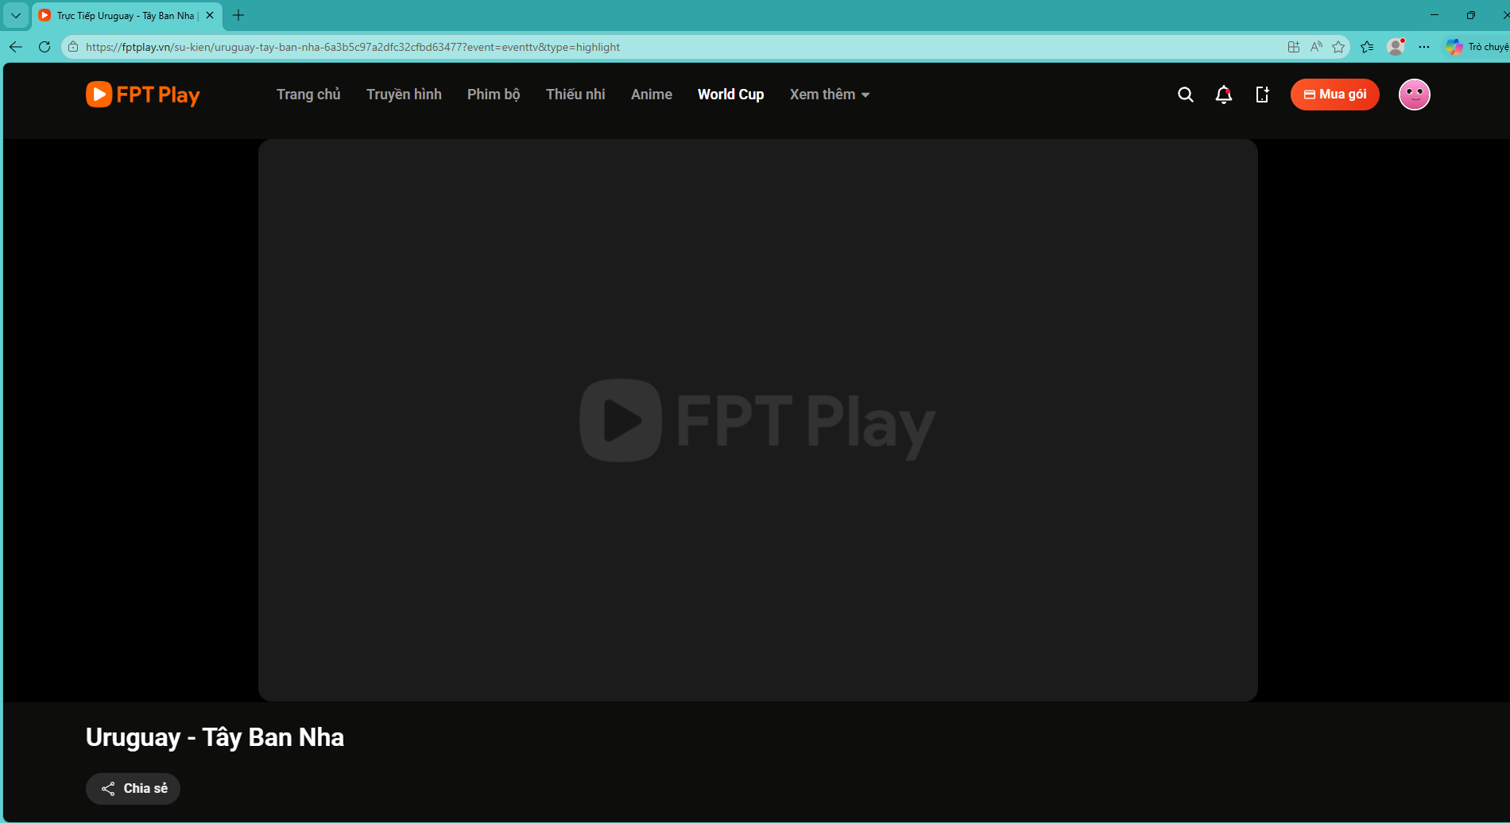This screenshot has height=823, width=1510.
Task: Open the favorites list icon
Action: click(1367, 47)
